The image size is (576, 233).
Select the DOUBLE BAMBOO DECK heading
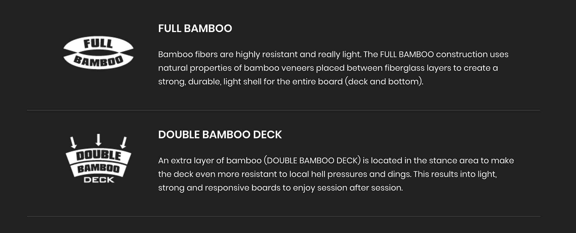point(220,134)
